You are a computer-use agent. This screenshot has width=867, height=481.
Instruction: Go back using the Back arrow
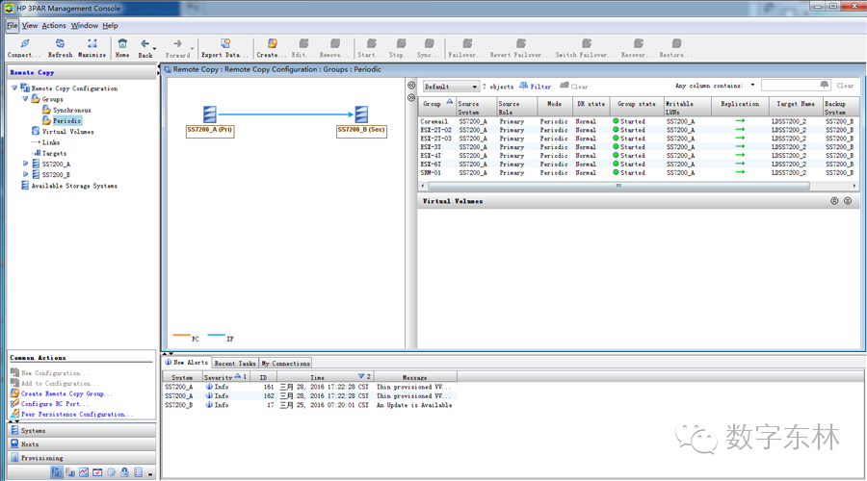[x=144, y=43]
